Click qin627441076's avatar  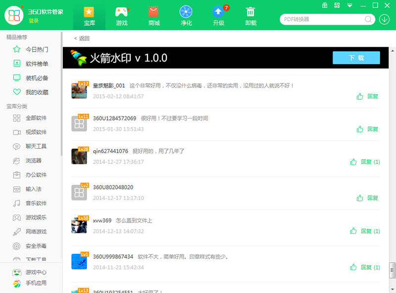click(79, 156)
